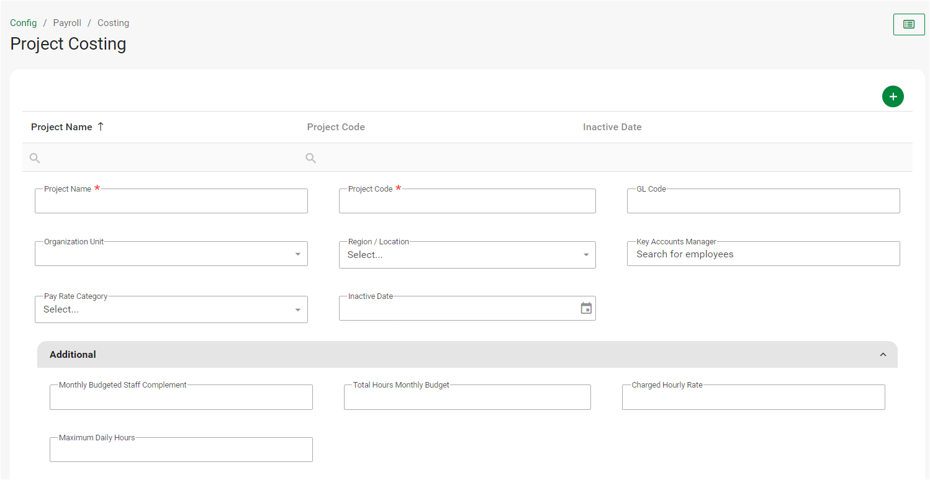Open the list view icon button
The image size is (930, 480).
908,24
